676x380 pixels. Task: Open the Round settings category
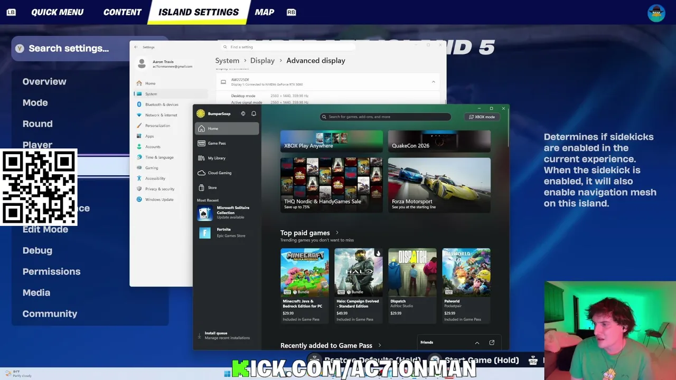point(37,124)
